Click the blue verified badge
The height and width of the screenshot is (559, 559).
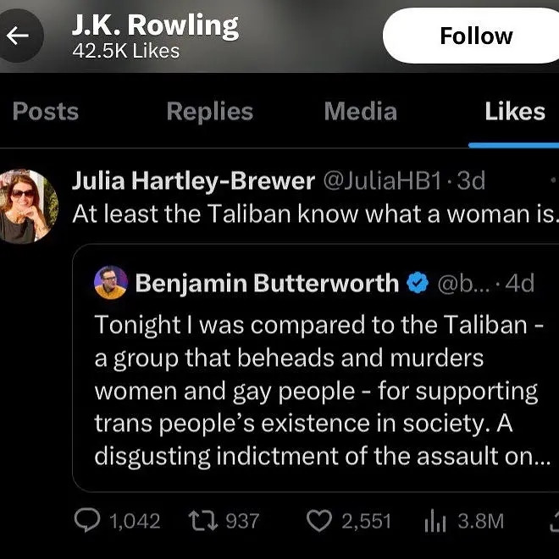point(418,283)
